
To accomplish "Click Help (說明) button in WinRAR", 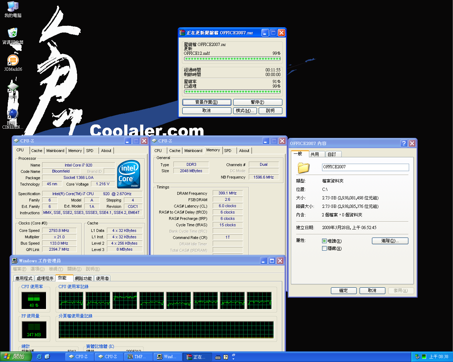I will [x=270, y=111].
